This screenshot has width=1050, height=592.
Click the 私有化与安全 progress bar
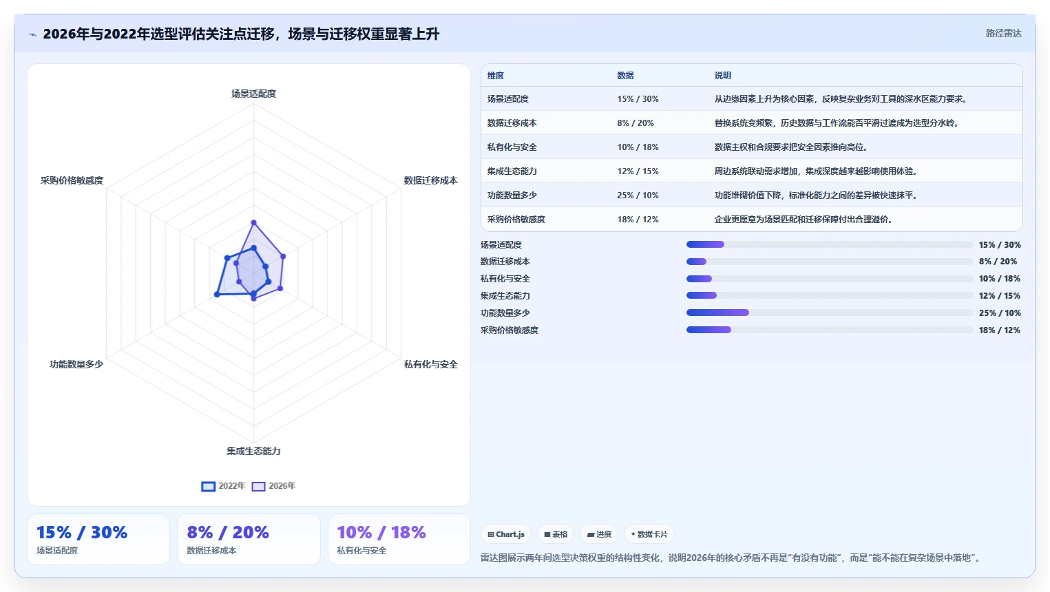click(830, 279)
